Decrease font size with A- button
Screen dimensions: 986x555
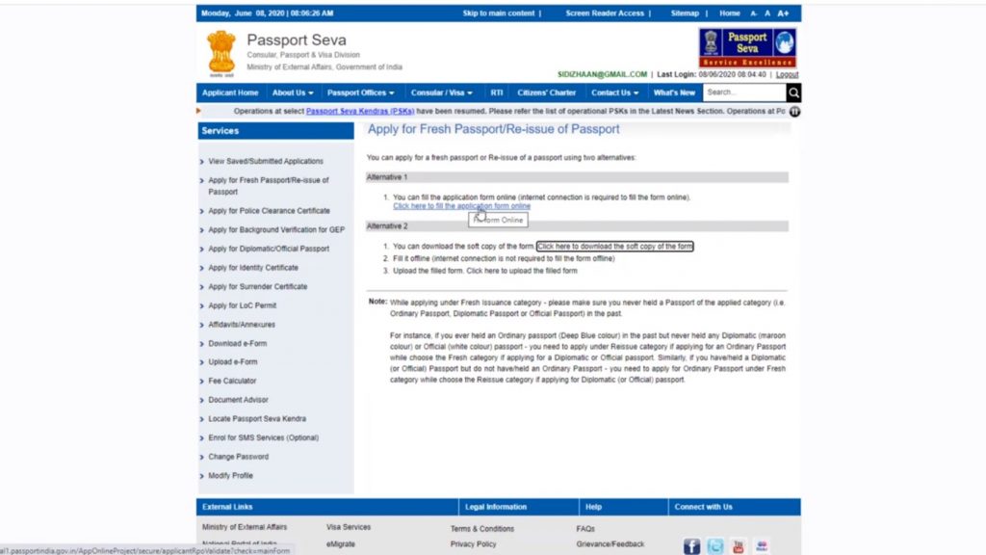tap(753, 13)
